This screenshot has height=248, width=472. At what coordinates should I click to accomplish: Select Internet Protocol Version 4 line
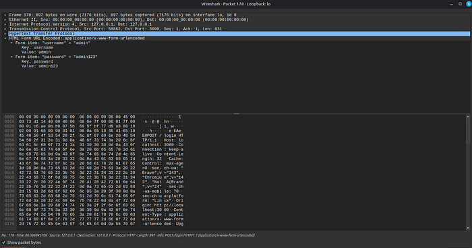80,24
